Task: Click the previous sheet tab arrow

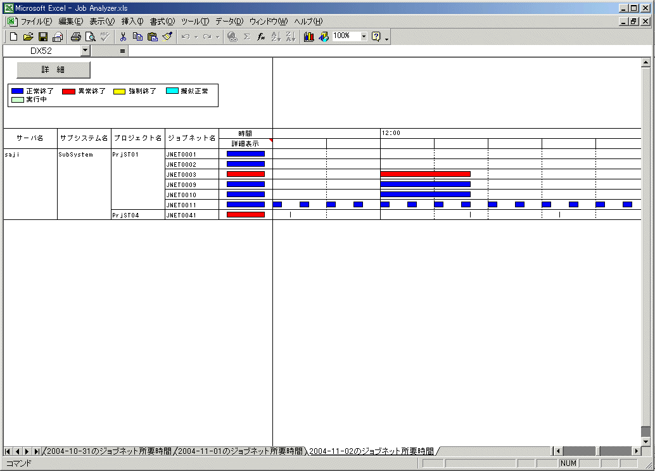Action: 17,451
